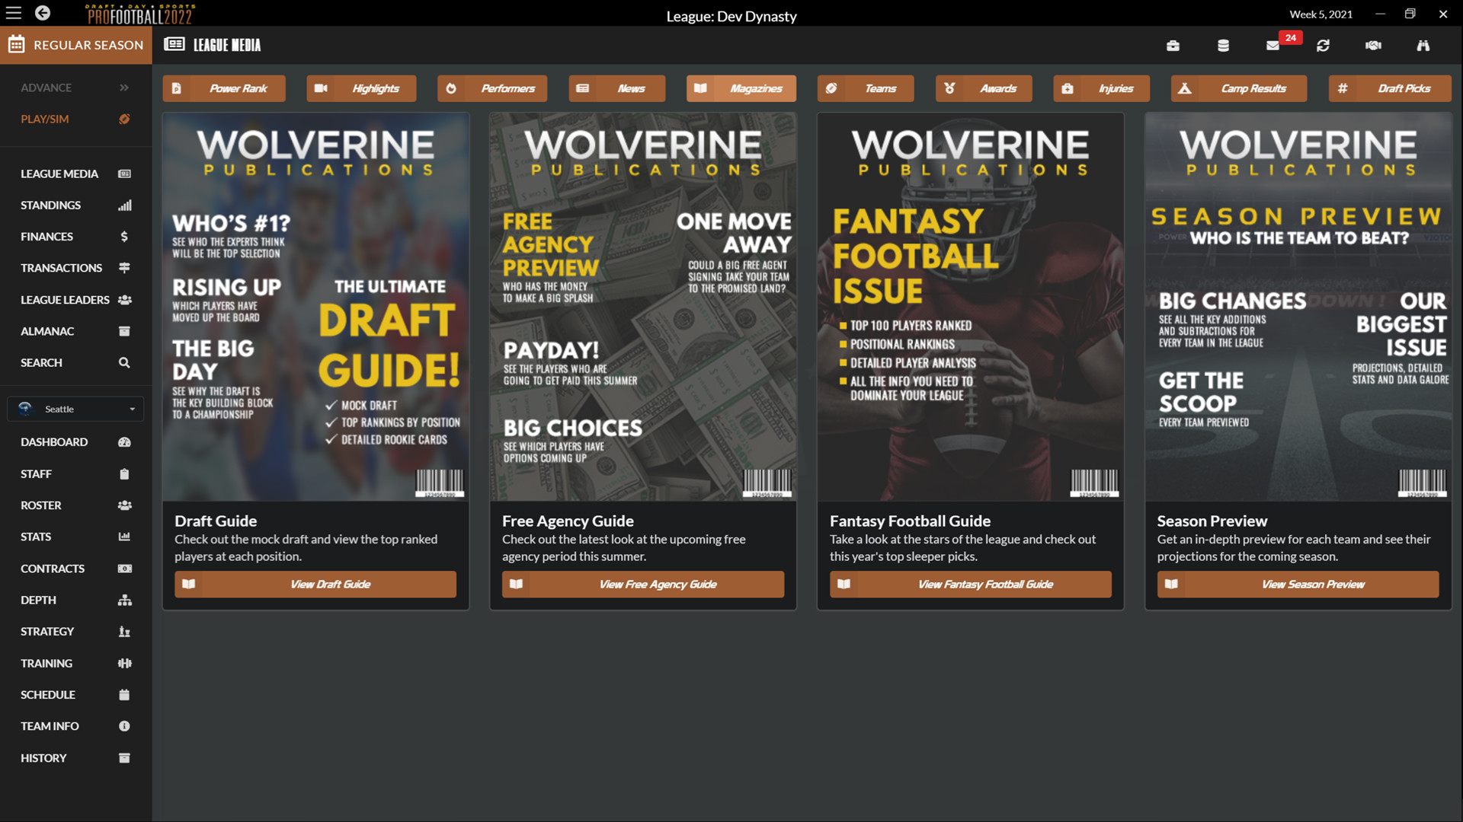
Task: Switch to the Highlights tab
Action: (x=361, y=88)
